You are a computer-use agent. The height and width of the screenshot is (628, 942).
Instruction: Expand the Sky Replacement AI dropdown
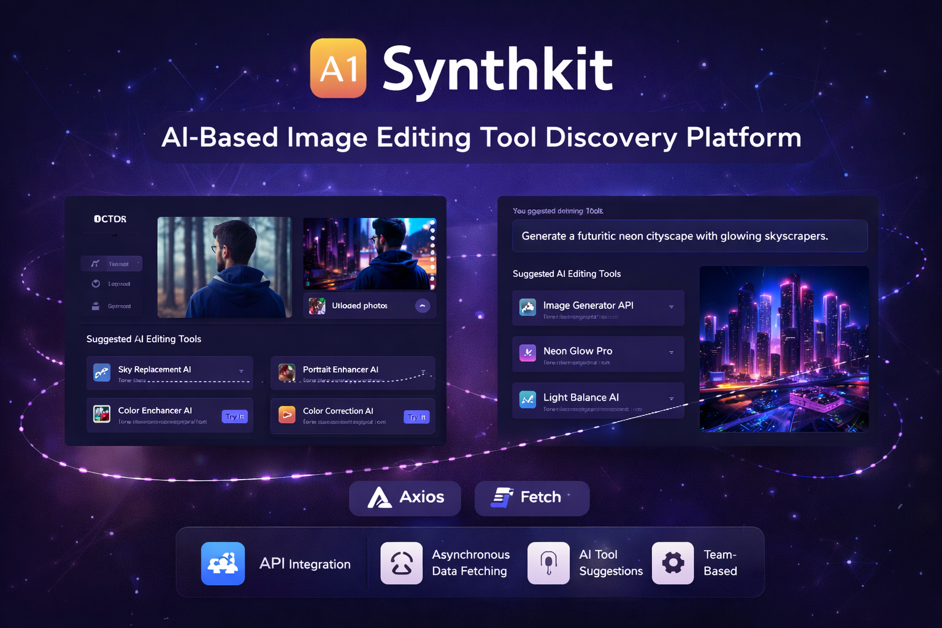(241, 371)
